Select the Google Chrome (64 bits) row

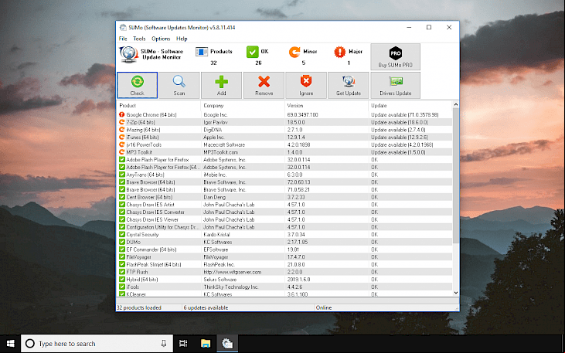tap(284, 114)
